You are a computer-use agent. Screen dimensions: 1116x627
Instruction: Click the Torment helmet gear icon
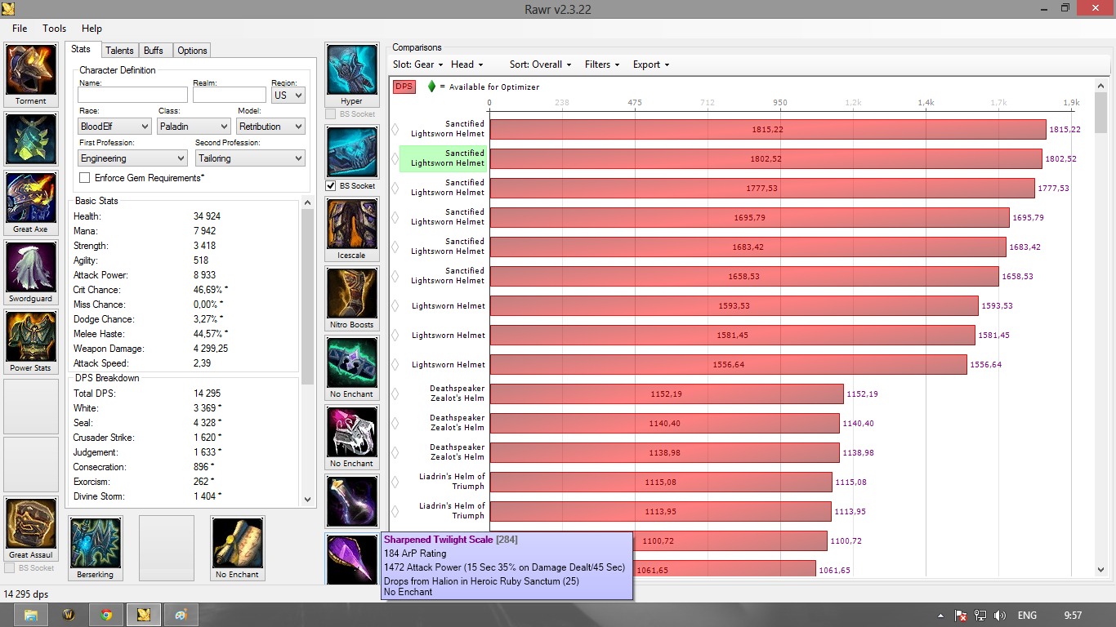(x=31, y=70)
